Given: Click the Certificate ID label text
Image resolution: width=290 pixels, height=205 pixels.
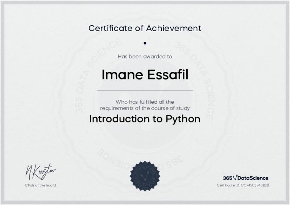Looking at the screenshot, I should pyautogui.click(x=228, y=185).
